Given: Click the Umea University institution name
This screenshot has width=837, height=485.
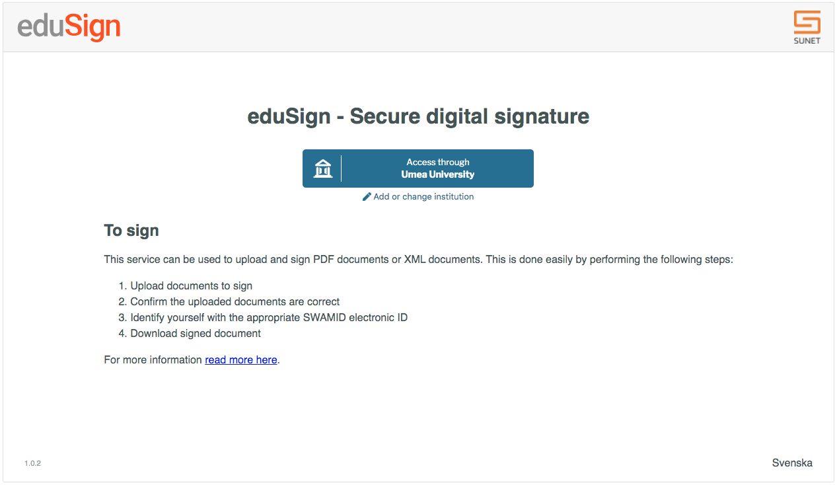Looking at the screenshot, I should pos(438,175).
